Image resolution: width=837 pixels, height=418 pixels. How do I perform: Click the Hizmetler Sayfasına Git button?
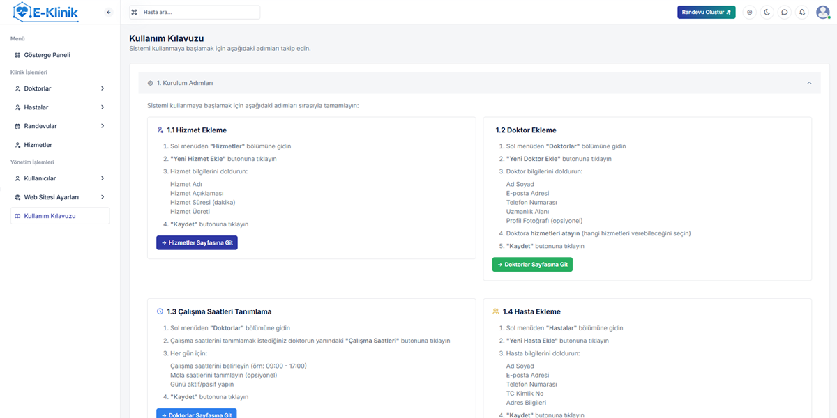coord(197,242)
